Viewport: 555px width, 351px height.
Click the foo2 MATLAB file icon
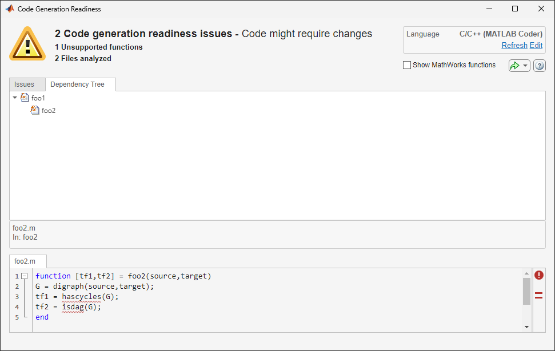(x=35, y=110)
